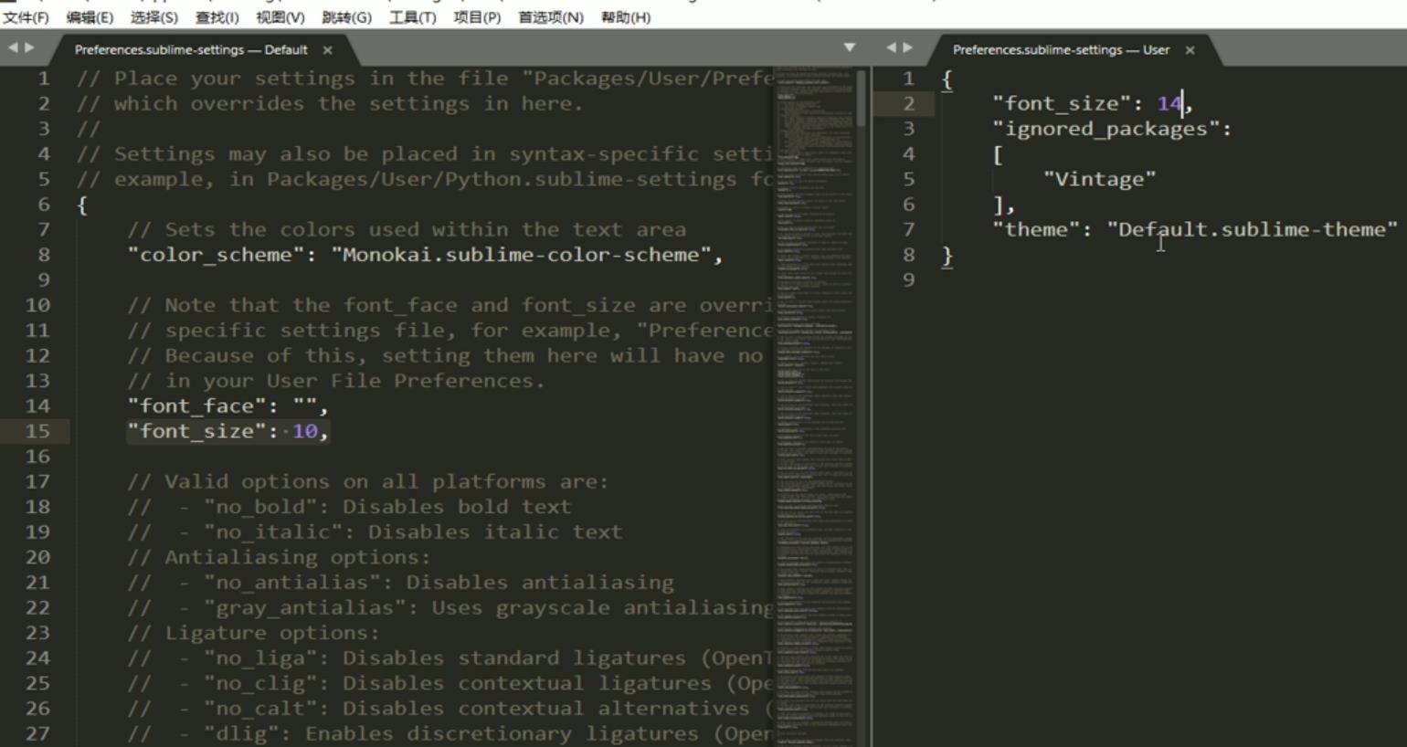
Task: Open the 首选项(N) menu
Action: click(551, 17)
